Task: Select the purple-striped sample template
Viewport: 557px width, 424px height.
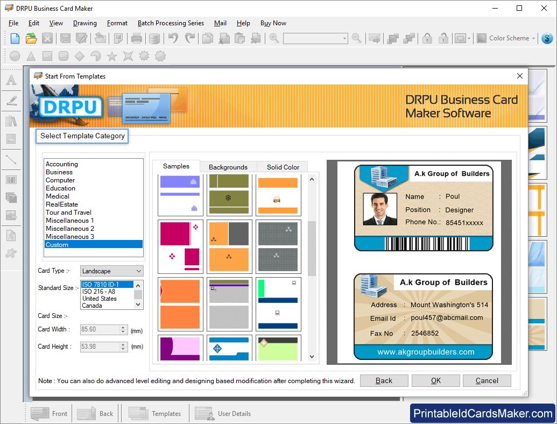Action: pos(180,194)
